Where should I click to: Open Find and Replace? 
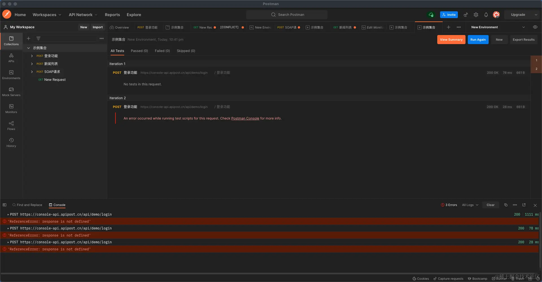(27, 205)
